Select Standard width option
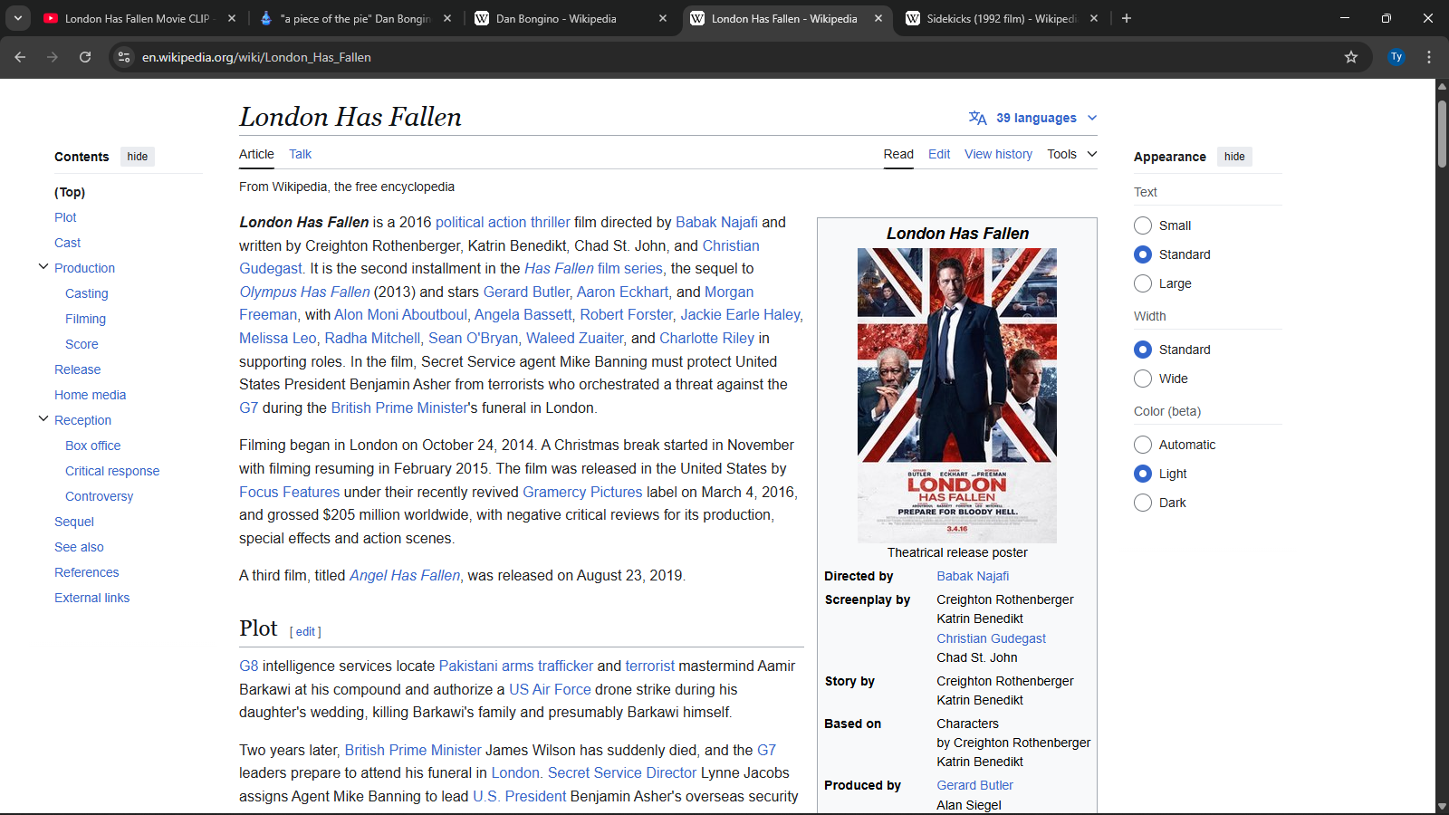The height and width of the screenshot is (815, 1449). coord(1143,350)
